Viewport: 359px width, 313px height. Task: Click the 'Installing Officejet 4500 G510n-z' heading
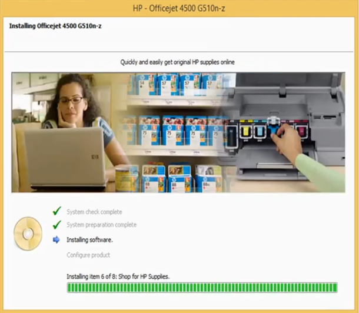point(55,26)
